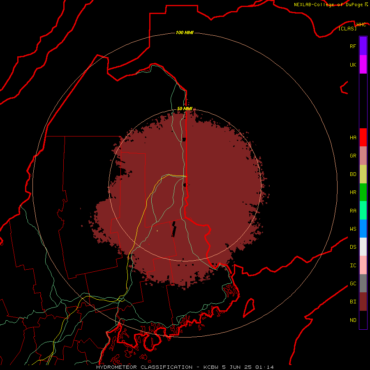Click the 5 JUN 25 date text
Viewport: 370px width, 370px height.
point(237,367)
